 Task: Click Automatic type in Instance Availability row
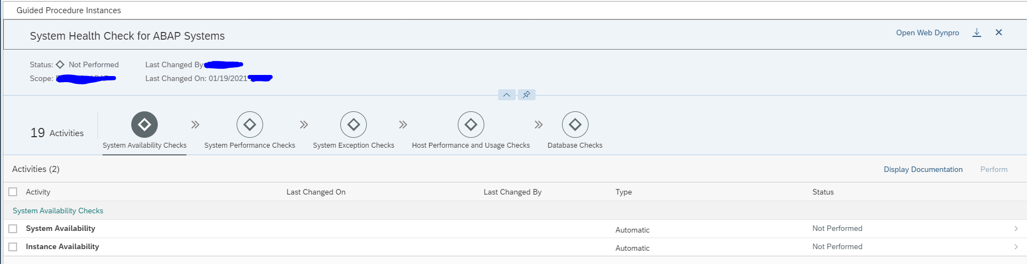(633, 248)
